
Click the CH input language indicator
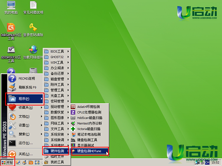point(207,162)
